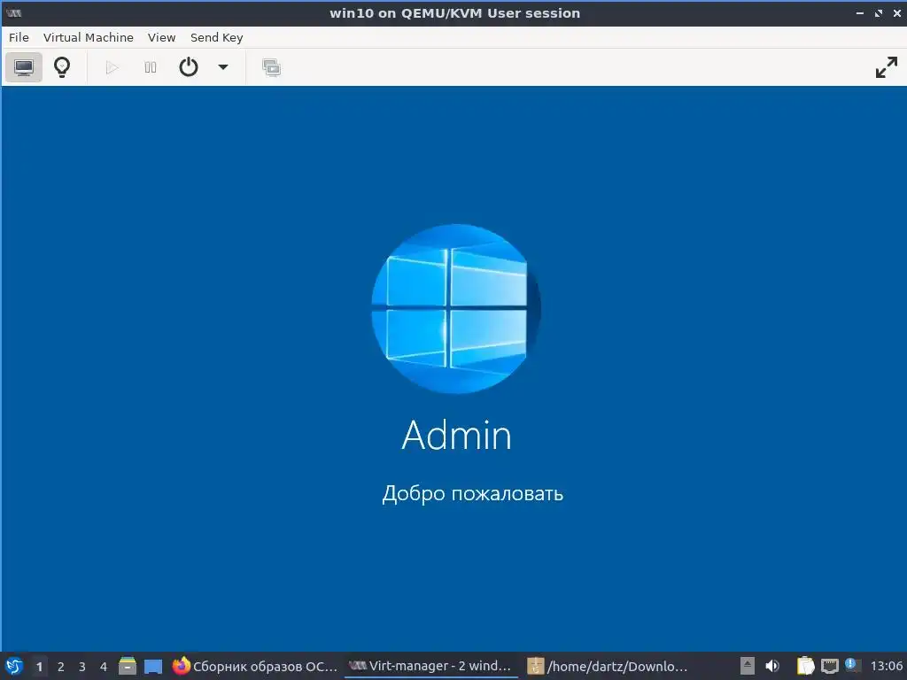Screen dimensions: 907x680
Task: Click the Admin user avatar picture
Action: click(456, 309)
